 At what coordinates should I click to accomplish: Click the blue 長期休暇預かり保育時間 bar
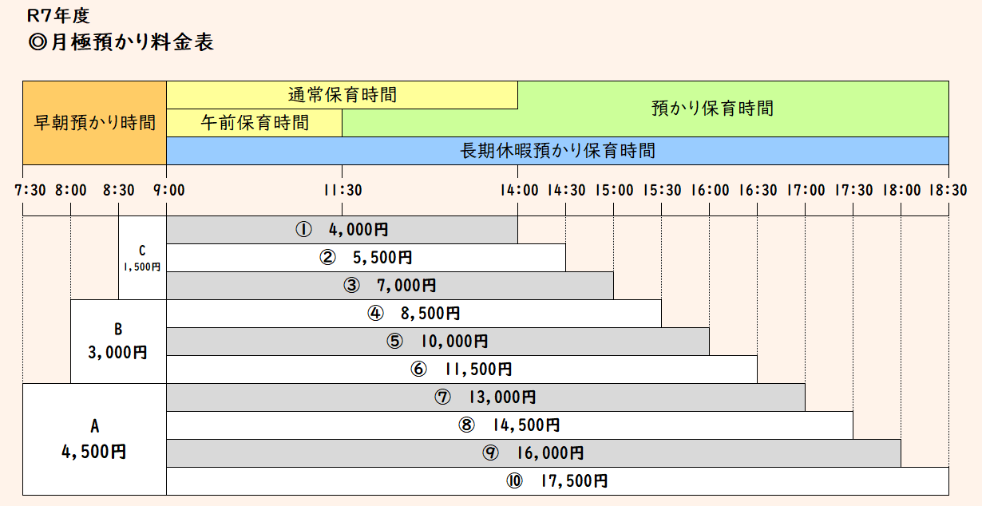558,150
